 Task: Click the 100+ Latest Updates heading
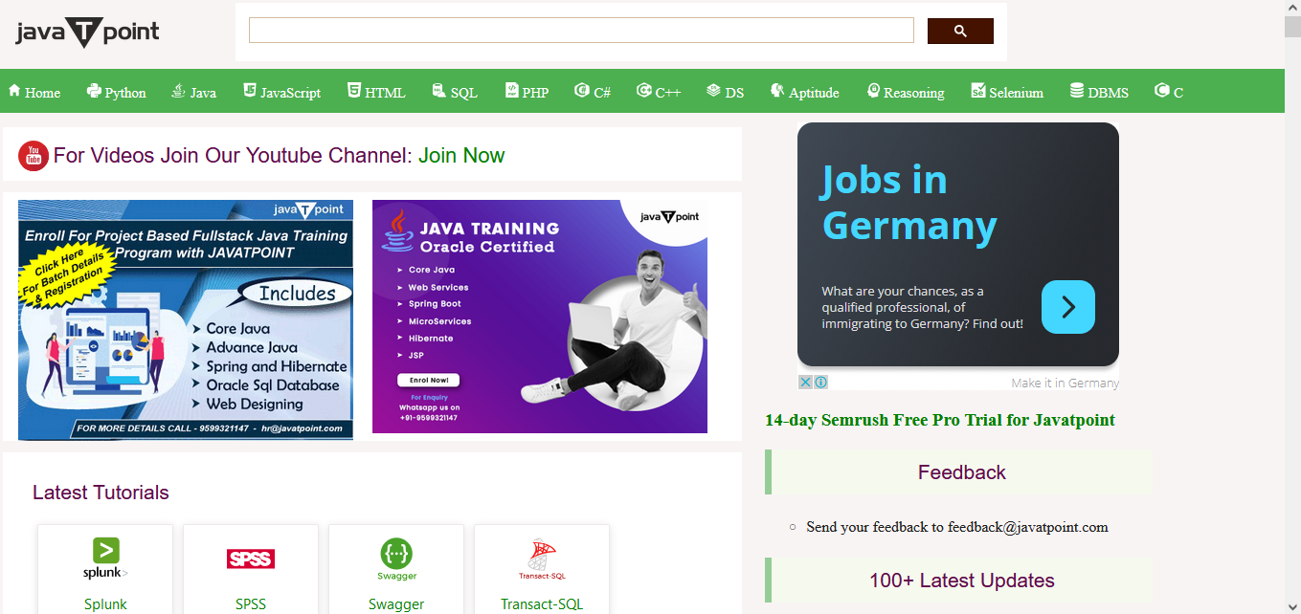point(961,581)
